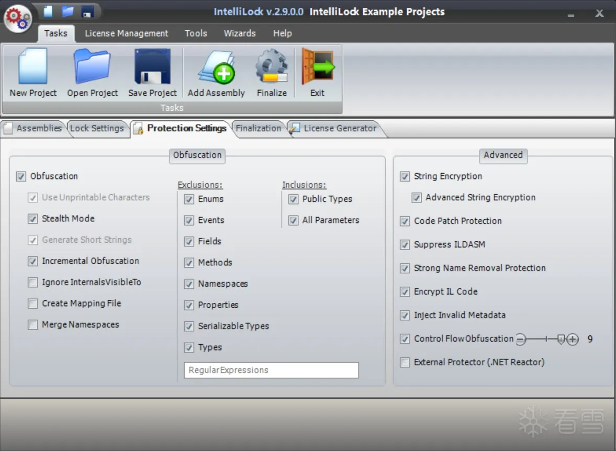Toggle Stealth Mode checkbox
Image resolution: width=616 pixels, height=451 pixels.
[x=32, y=219]
